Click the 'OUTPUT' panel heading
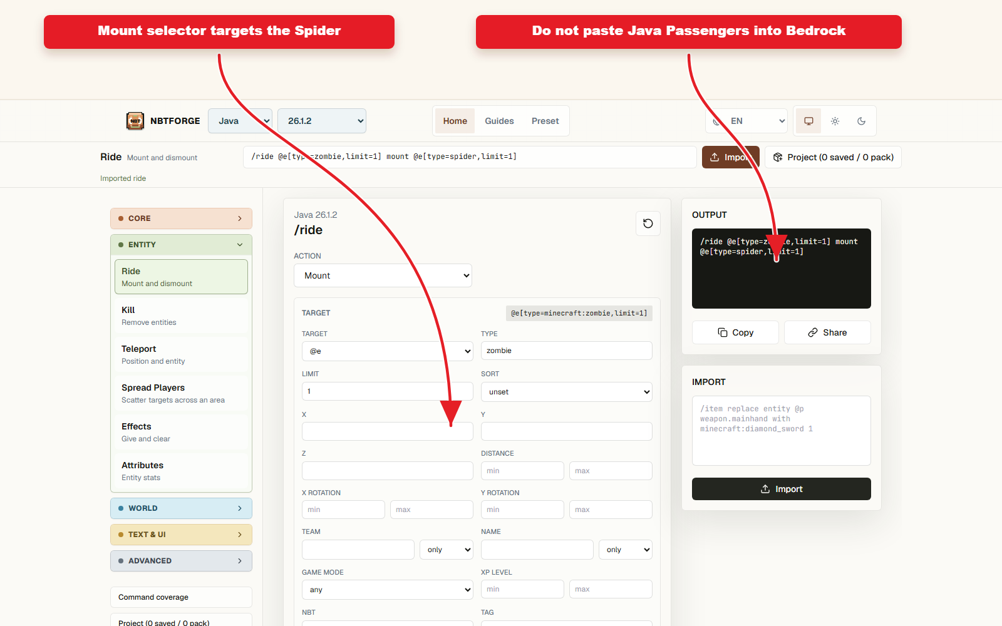 click(710, 215)
